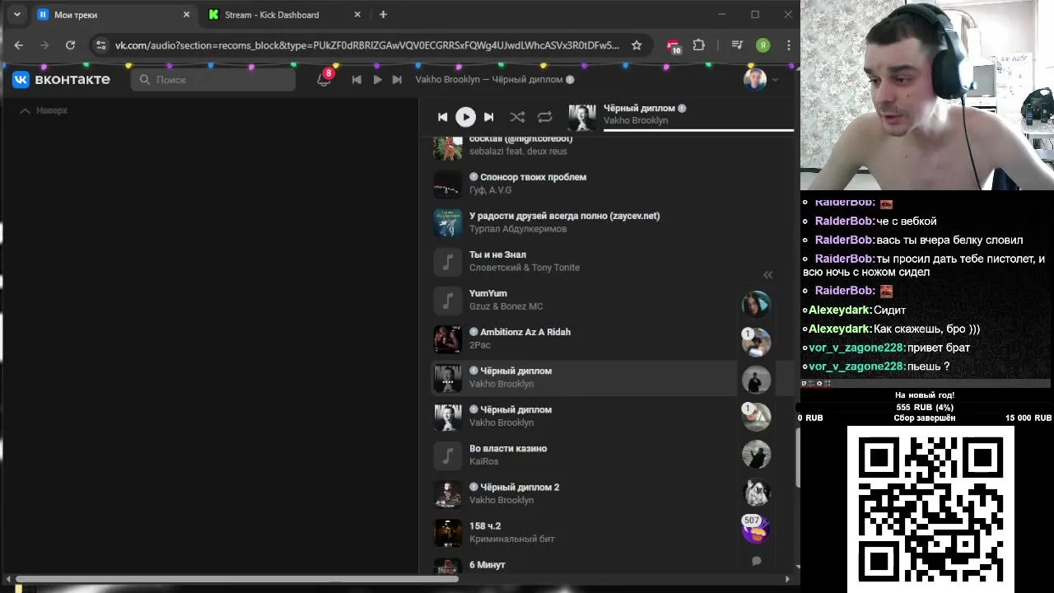1054x593 pixels.
Task: Click note icon of YumYum track
Action: (448, 300)
